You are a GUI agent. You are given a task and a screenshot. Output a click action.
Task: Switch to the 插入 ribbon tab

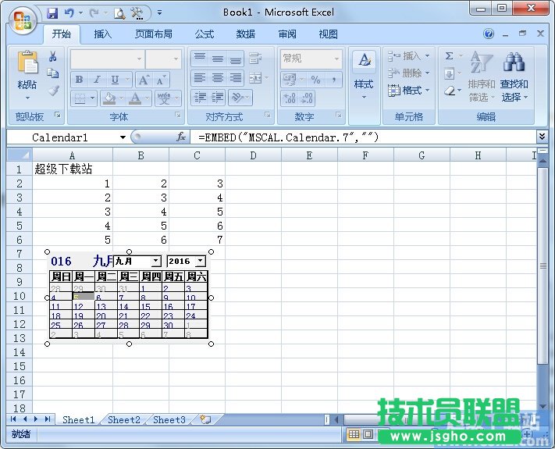(x=103, y=34)
